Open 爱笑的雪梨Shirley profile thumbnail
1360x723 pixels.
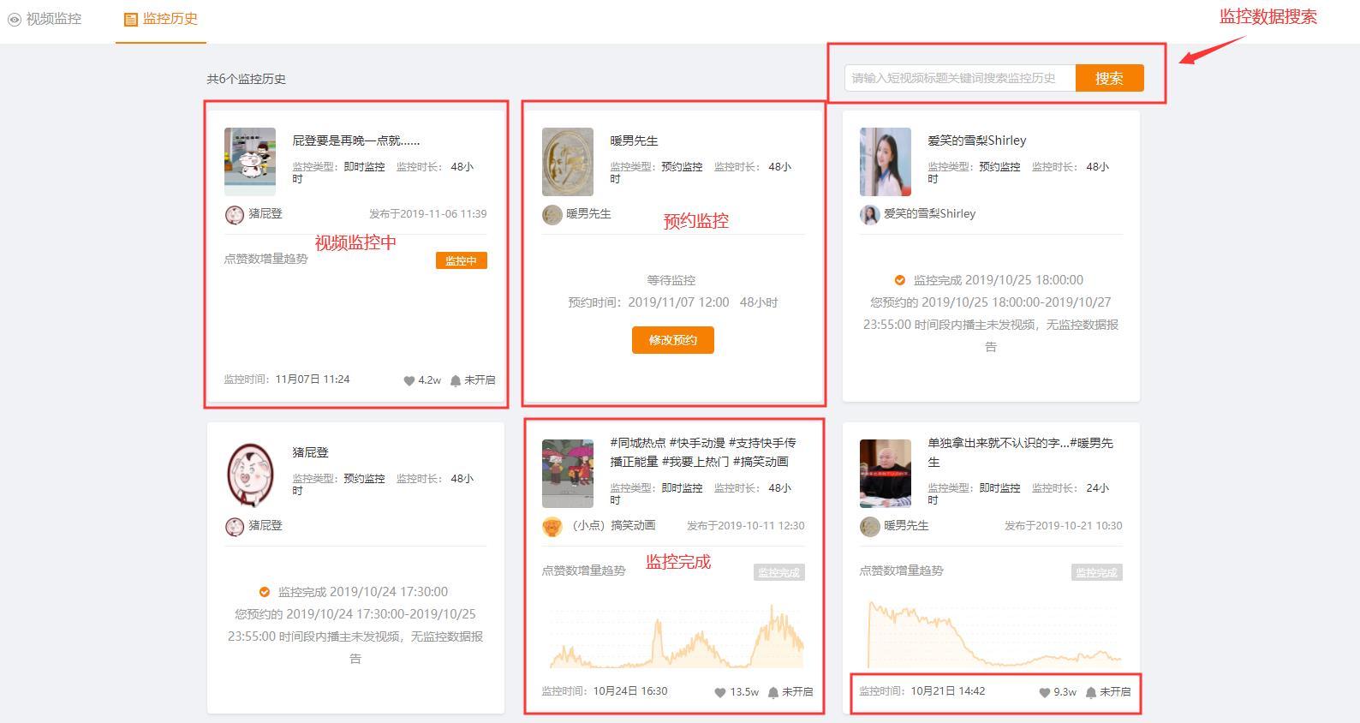[x=886, y=162]
